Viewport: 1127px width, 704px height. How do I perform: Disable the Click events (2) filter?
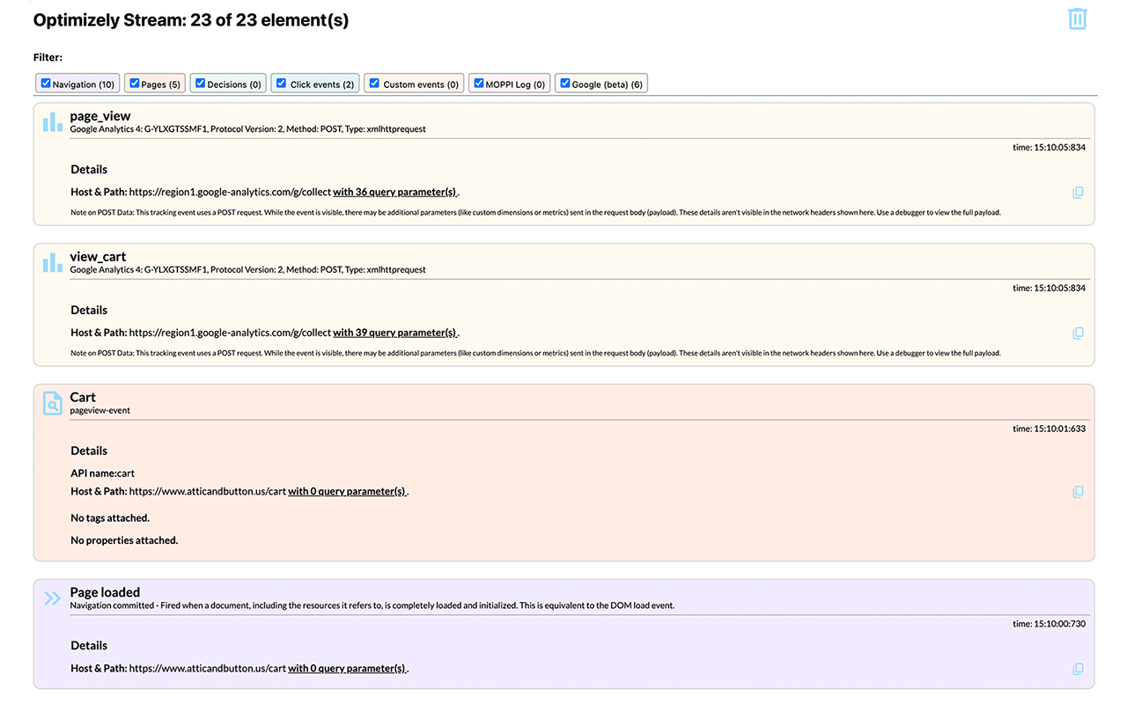pos(281,84)
